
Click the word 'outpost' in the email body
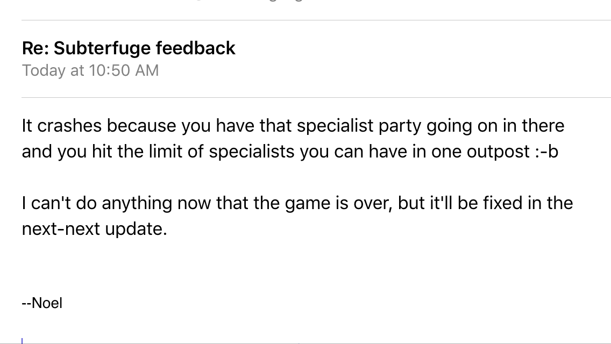498,152
